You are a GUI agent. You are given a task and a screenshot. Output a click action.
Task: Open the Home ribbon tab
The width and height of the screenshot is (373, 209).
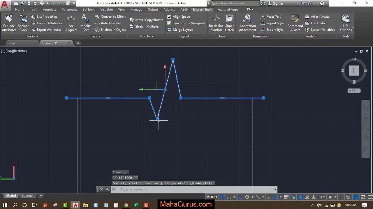pos(20,10)
